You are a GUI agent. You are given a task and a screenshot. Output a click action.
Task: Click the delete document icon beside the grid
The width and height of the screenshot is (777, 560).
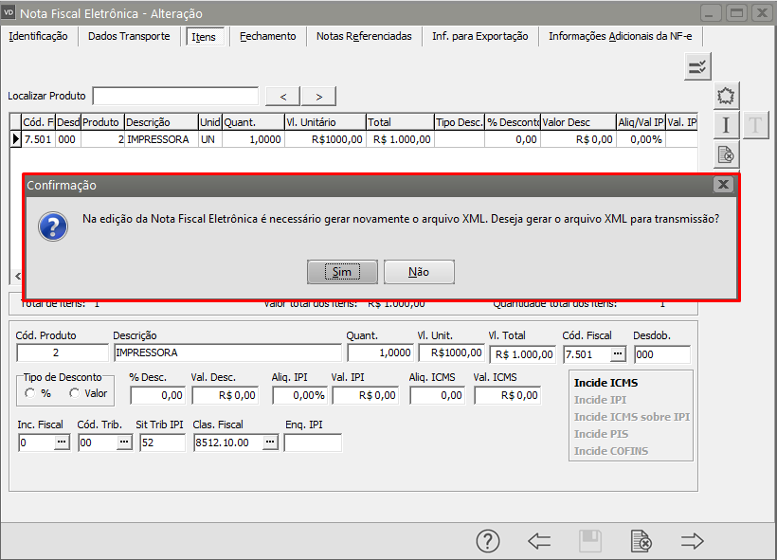tap(726, 154)
